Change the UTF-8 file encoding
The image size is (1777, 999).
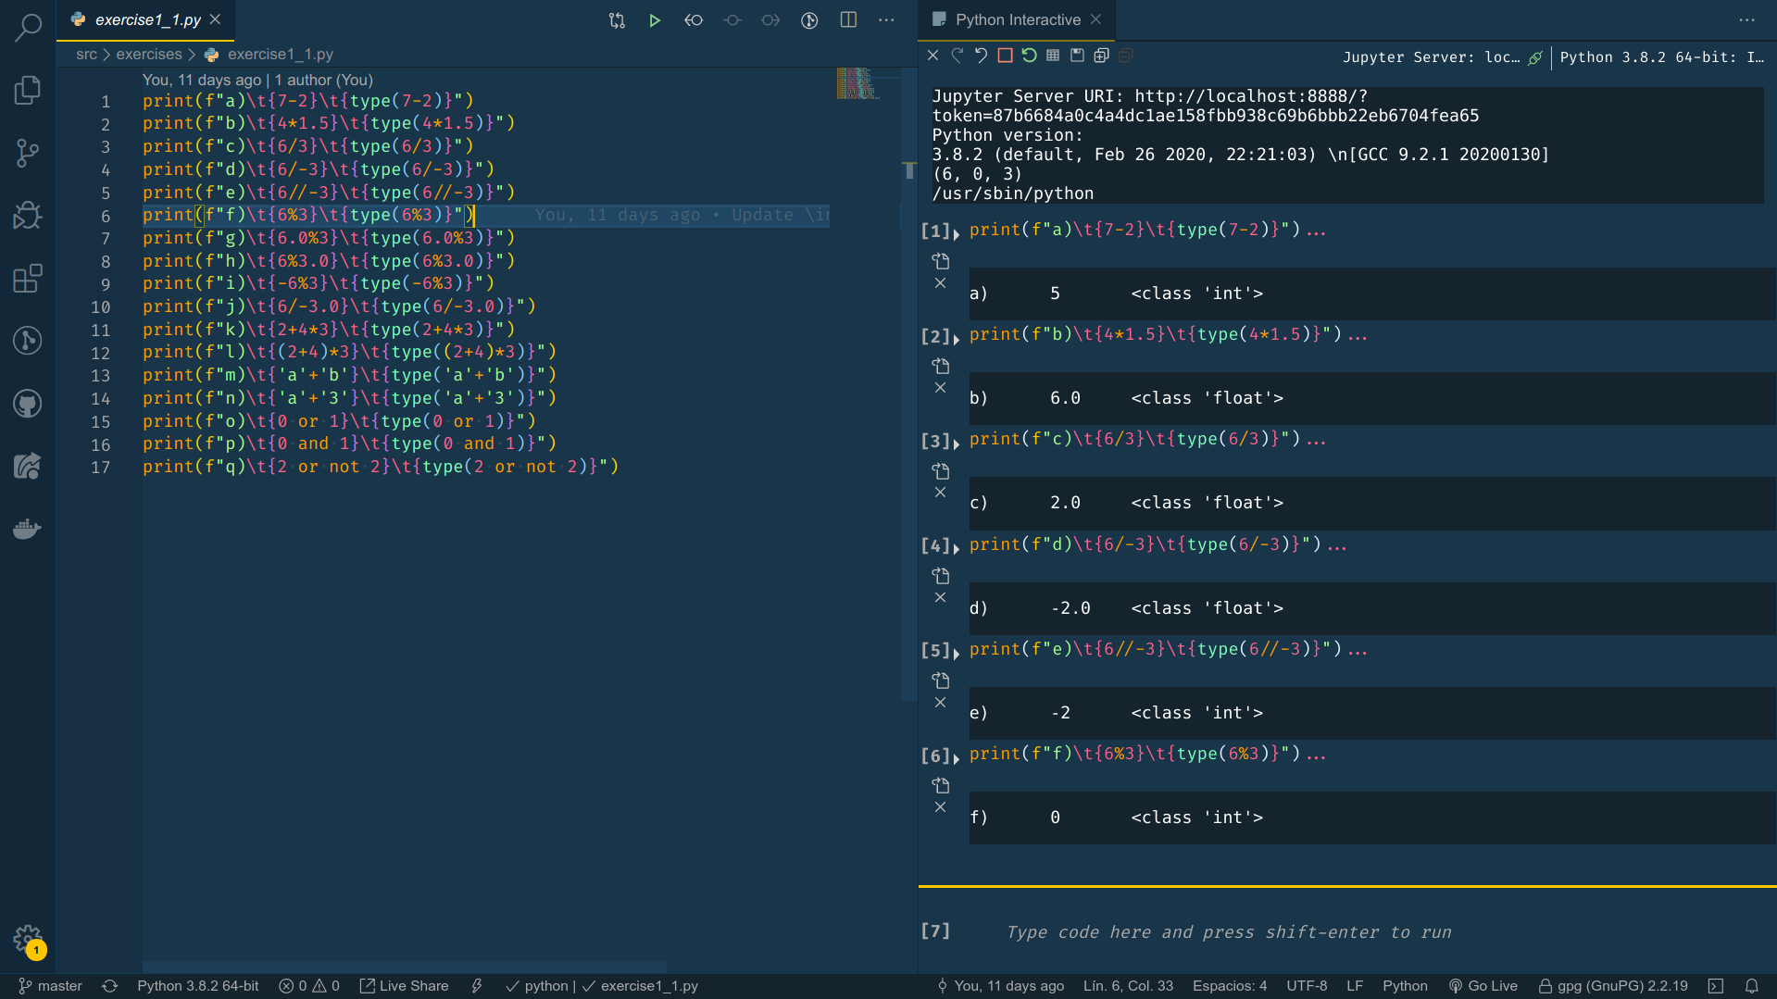(x=1307, y=986)
